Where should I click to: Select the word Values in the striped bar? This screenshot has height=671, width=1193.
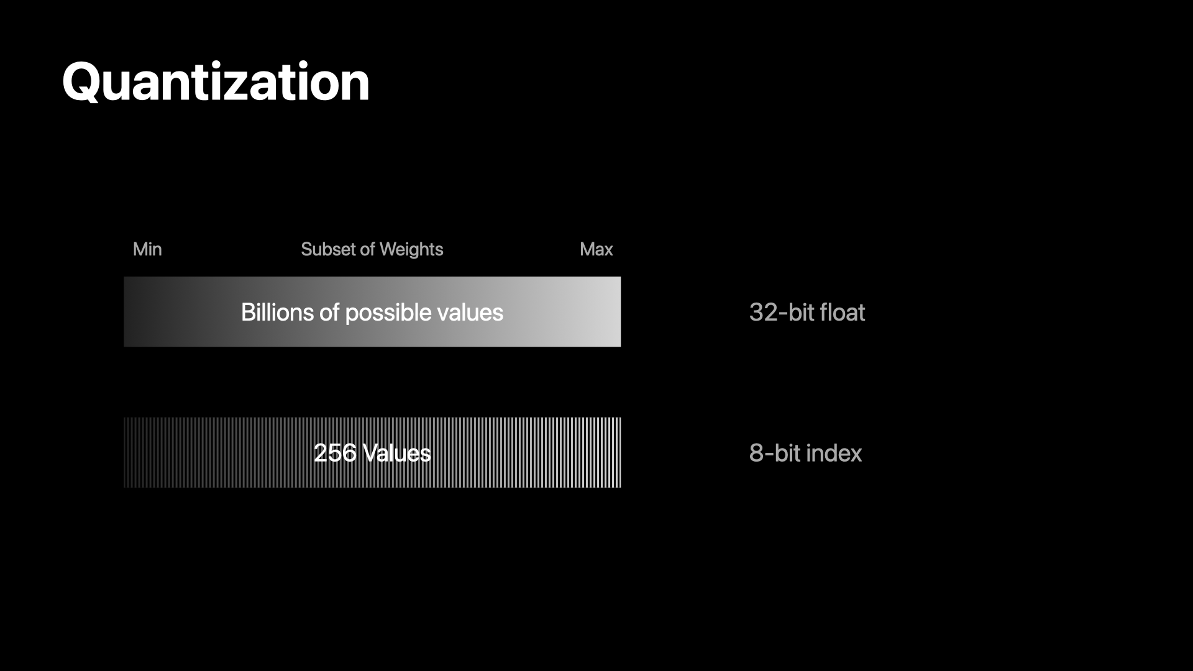point(396,453)
